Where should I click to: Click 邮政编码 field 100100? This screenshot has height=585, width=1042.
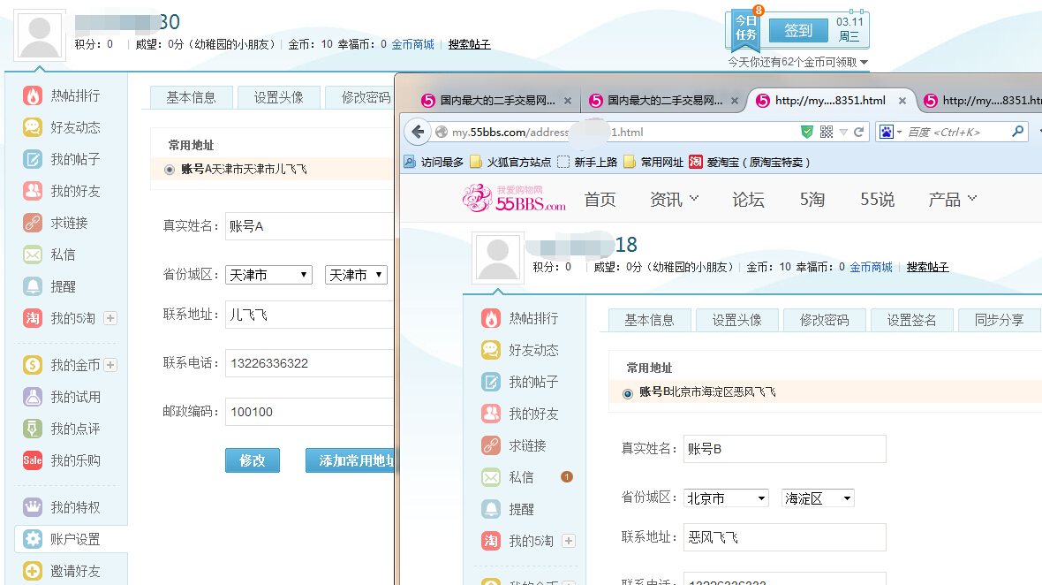pos(310,412)
